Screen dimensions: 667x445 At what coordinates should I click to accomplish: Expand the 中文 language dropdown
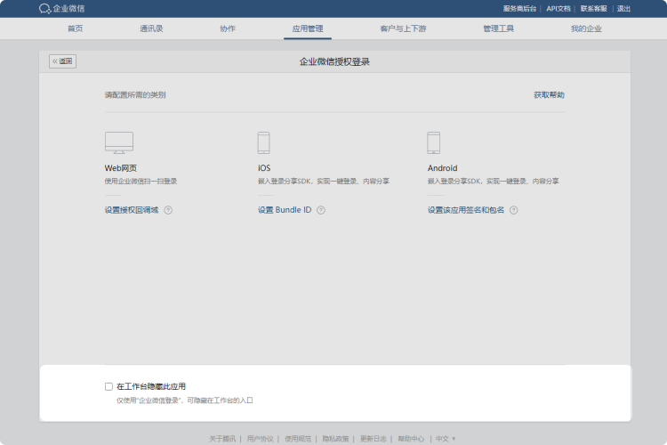446,439
